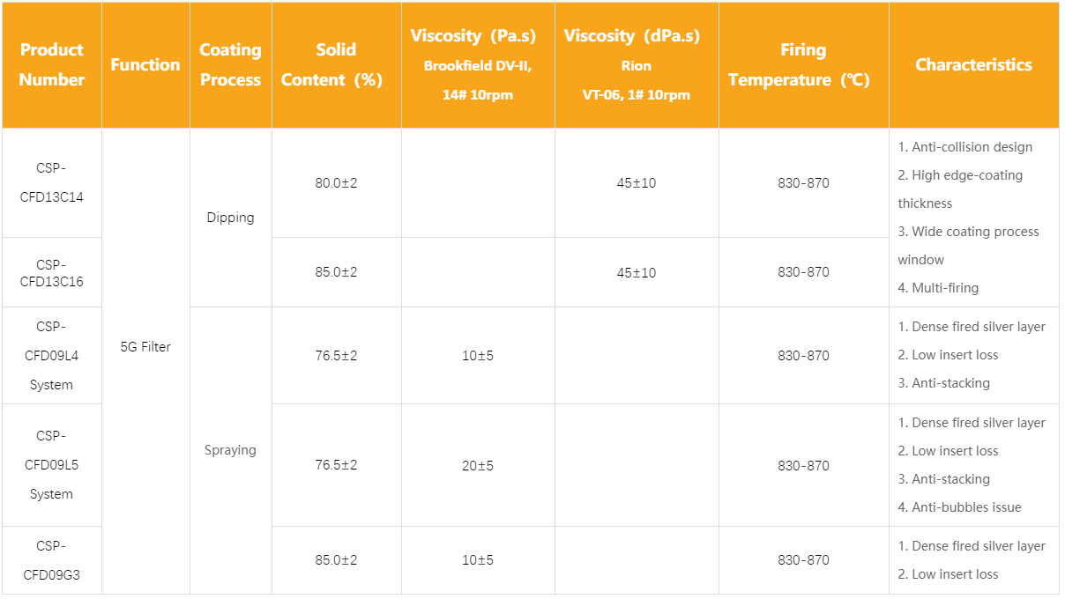
Task: Select the 20±5 viscosity value
Action: 477,465
